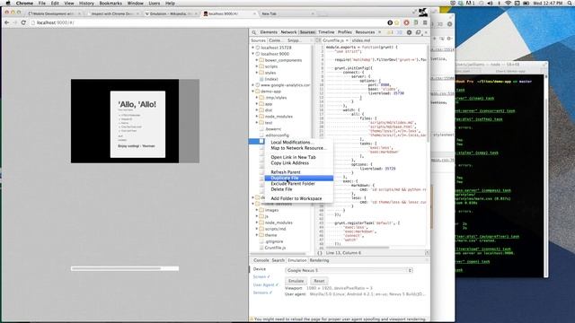Click the code editor horizontal scrollbar
The image size is (575, 323).
[357, 248]
